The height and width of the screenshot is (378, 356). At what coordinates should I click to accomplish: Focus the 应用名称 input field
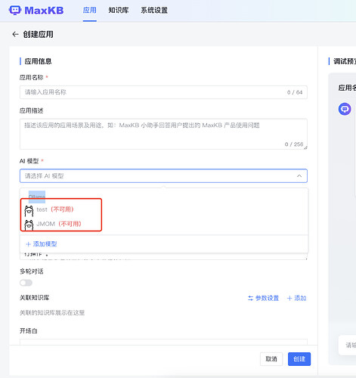pos(163,92)
